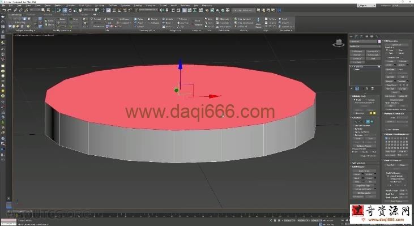Image resolution: width=414 pixels, height=226 pixels.
Task: Click the Brush Options button
Action: tap(396, 201)
